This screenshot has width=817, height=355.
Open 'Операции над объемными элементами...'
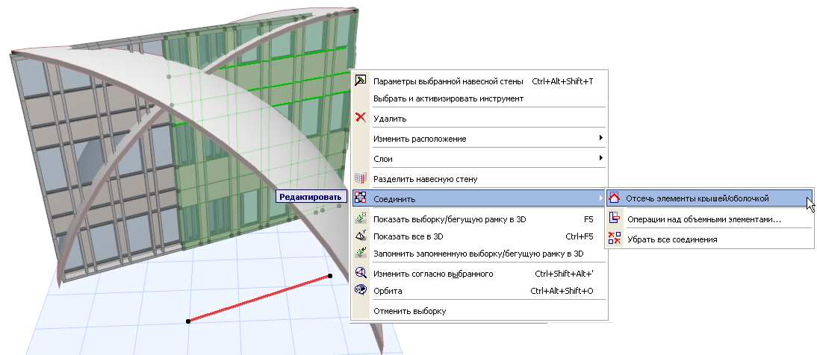tap(709, 219)
